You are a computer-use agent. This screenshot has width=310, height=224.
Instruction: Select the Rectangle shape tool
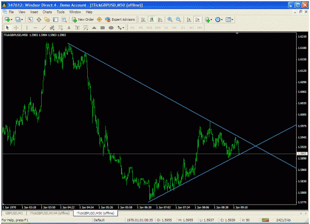102,28
